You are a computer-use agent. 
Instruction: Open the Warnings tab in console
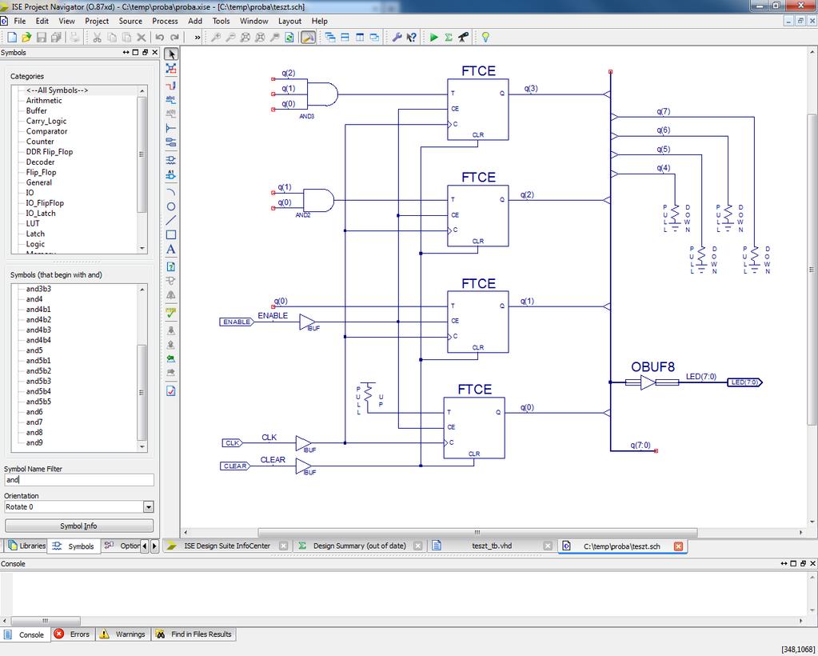123,634
